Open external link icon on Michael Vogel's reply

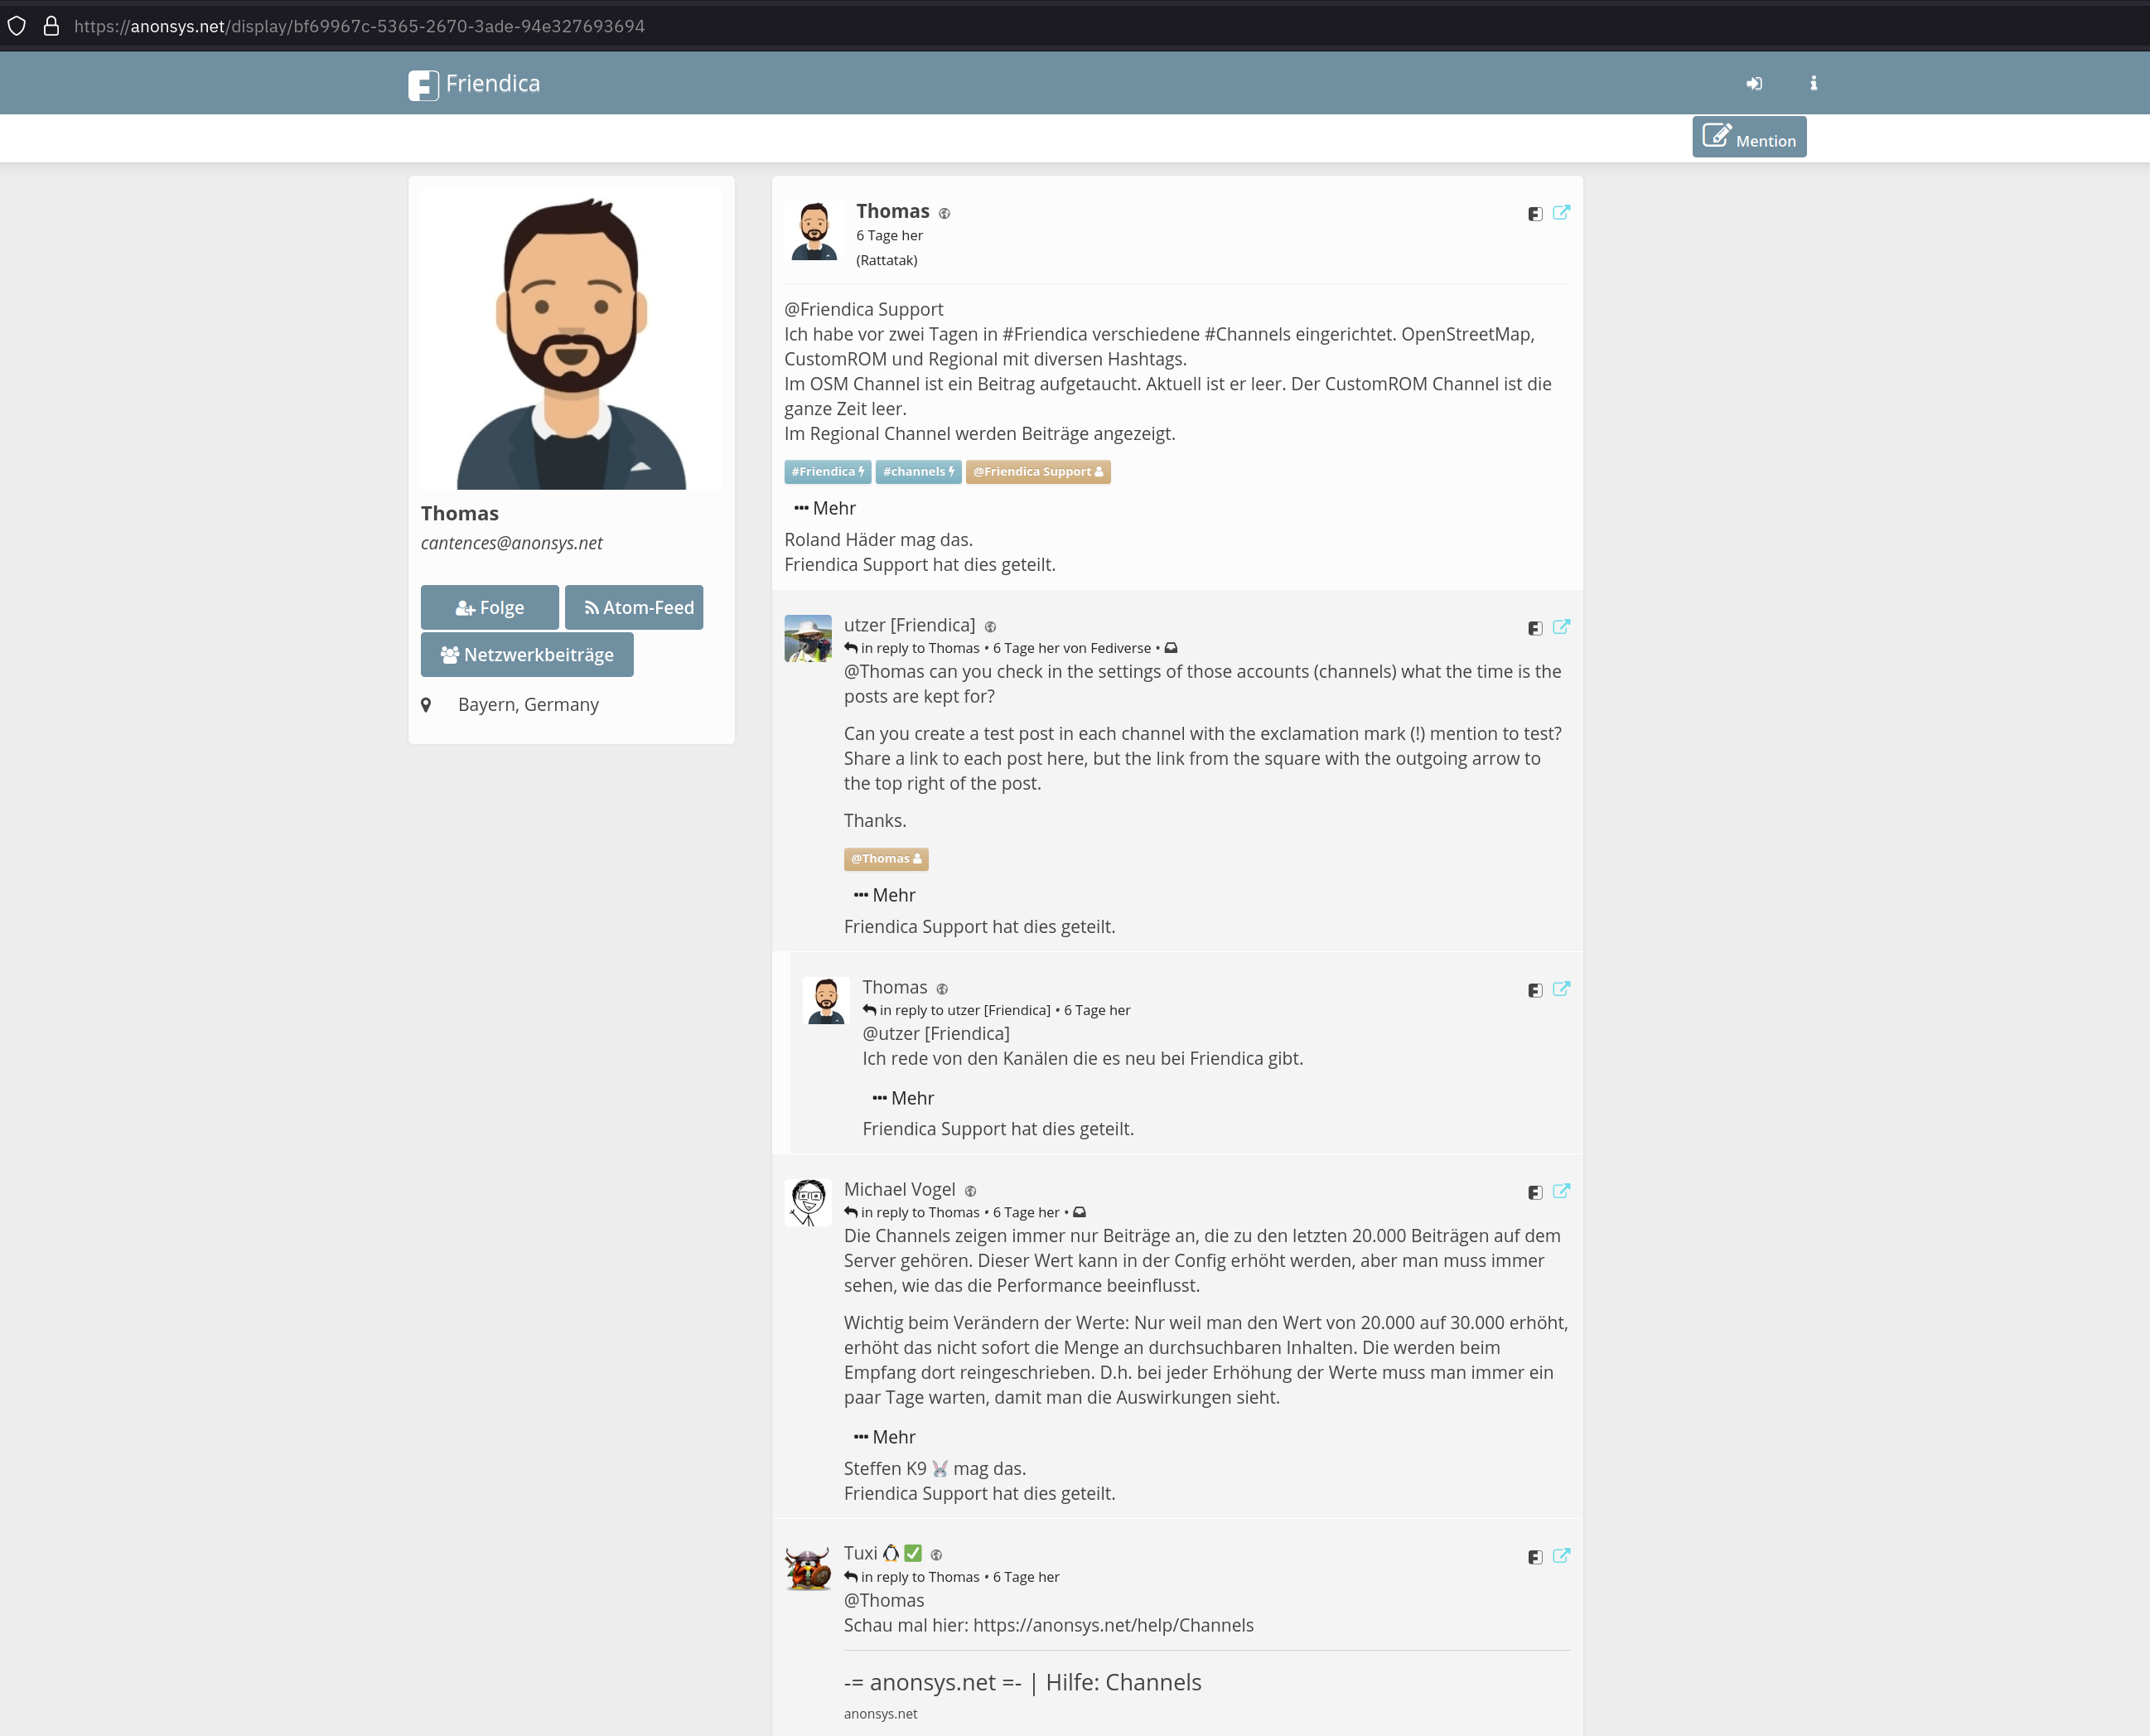(1561, 1191)
